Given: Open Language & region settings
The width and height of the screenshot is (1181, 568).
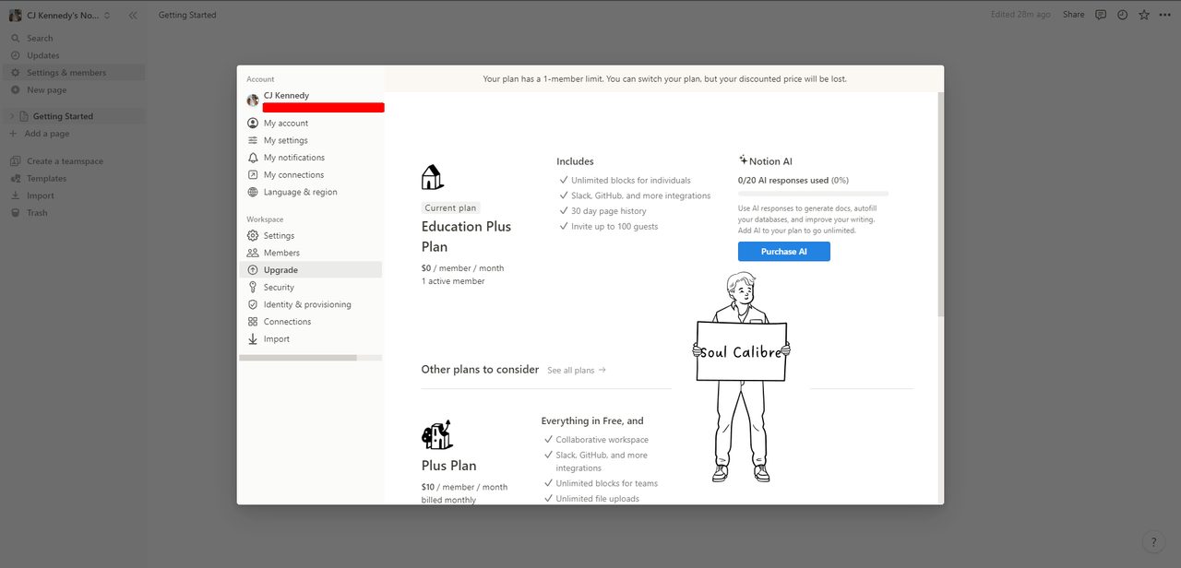Looking at the screenshot, I should click(310, 192).
